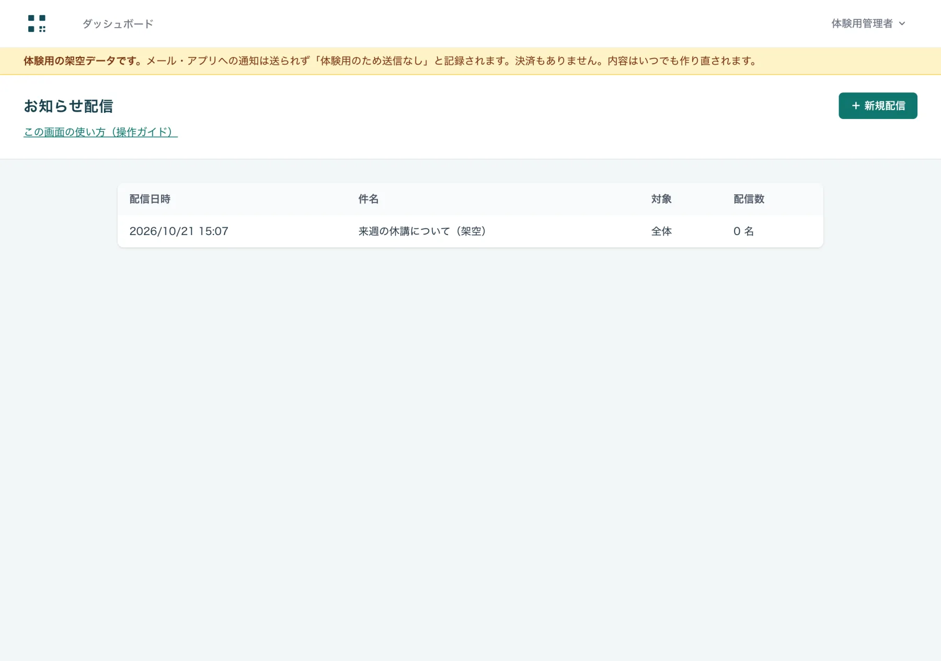Image resolution: width=941 pixels, height=661 pixels.
Task: Open the この画面の使い方（操作ガイド） link
Action: coord(100,132)
